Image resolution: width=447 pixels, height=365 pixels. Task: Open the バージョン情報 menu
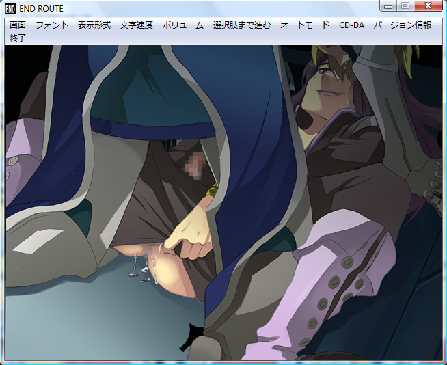coord(403,25)
